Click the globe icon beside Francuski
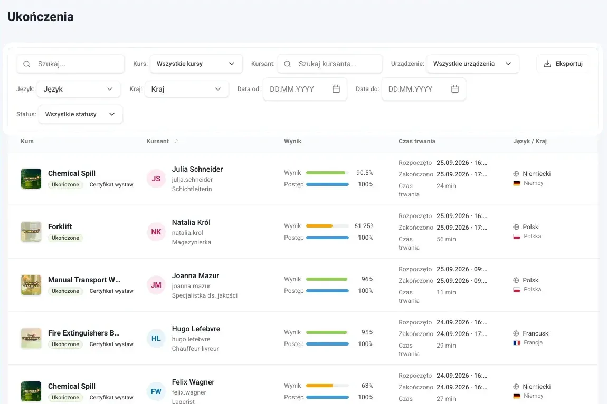This screenshot has width=607, height=404. click(516, 333)
